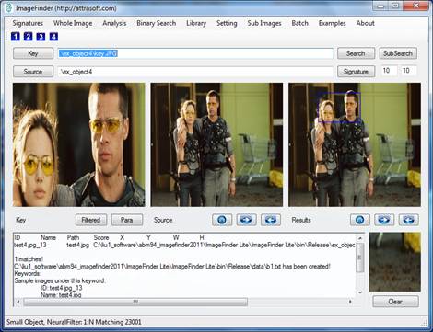The height and width of the screenshot is (332, 433).
Task: Open the Whole Image menu
Action: 73,23
